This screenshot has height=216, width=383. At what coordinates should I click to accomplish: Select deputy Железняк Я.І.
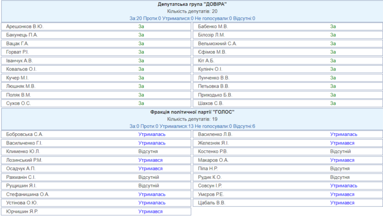coord(213,143)
